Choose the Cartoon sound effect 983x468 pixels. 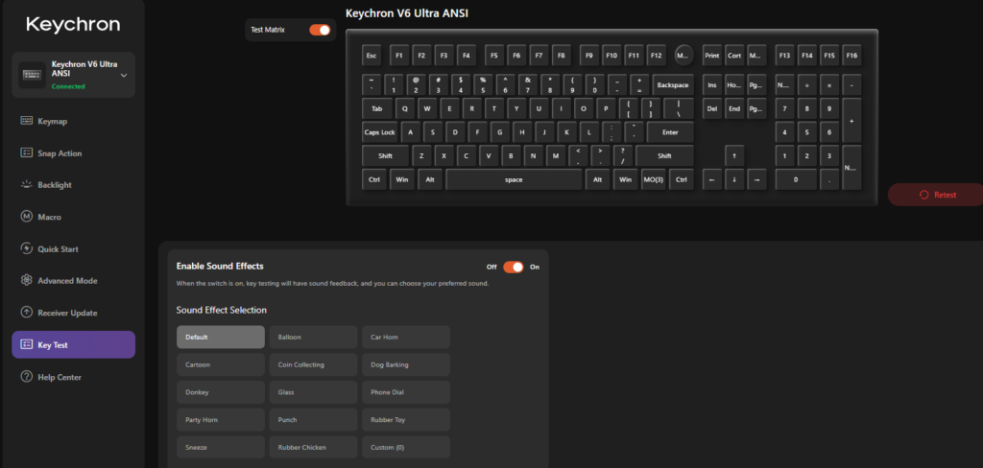pos(221,364)
